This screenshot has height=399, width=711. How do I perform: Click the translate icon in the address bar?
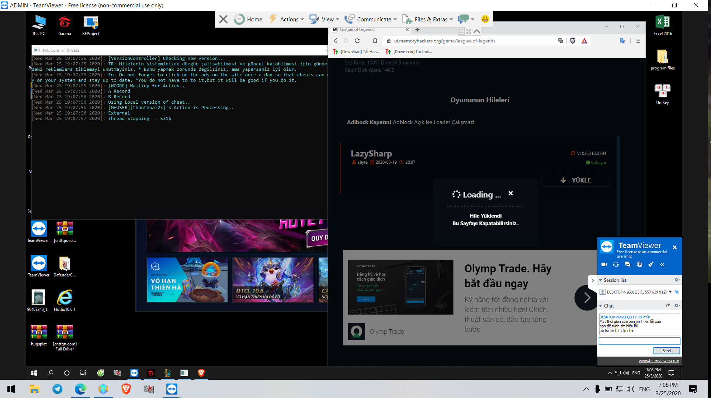pyautogui.click(x=561, y=41)
